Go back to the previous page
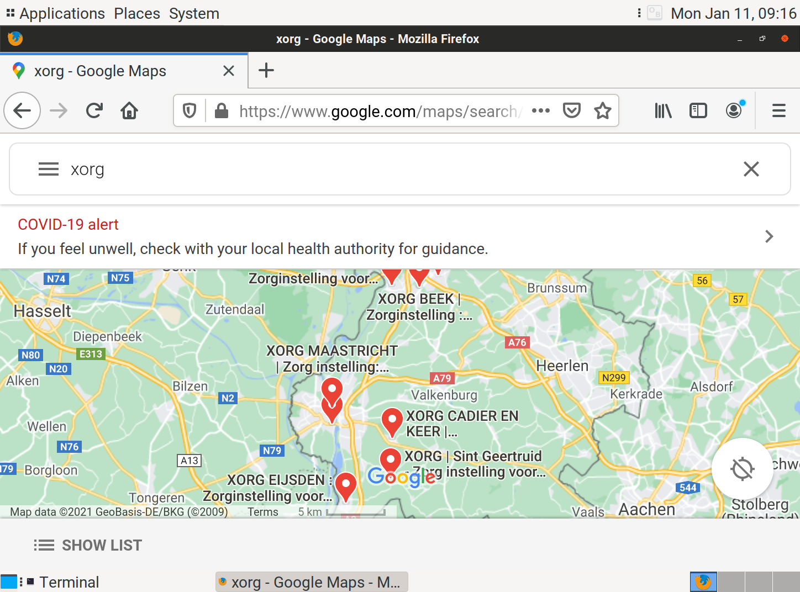The width and height of the screenshot is (800, 592). click(x=22, y=111)
